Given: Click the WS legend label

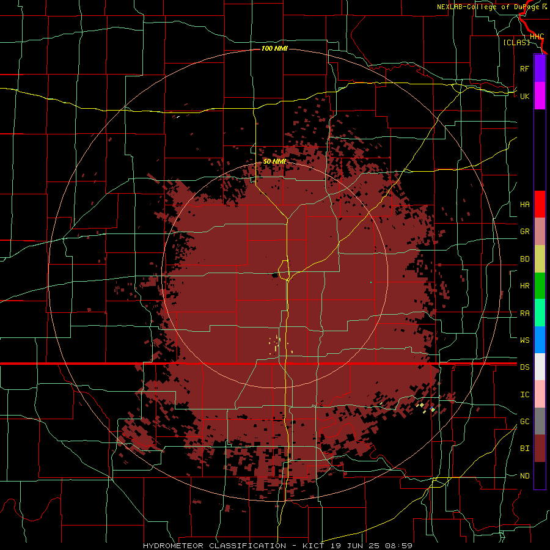Looking at the screenshot, I should (x=524, y=340).
